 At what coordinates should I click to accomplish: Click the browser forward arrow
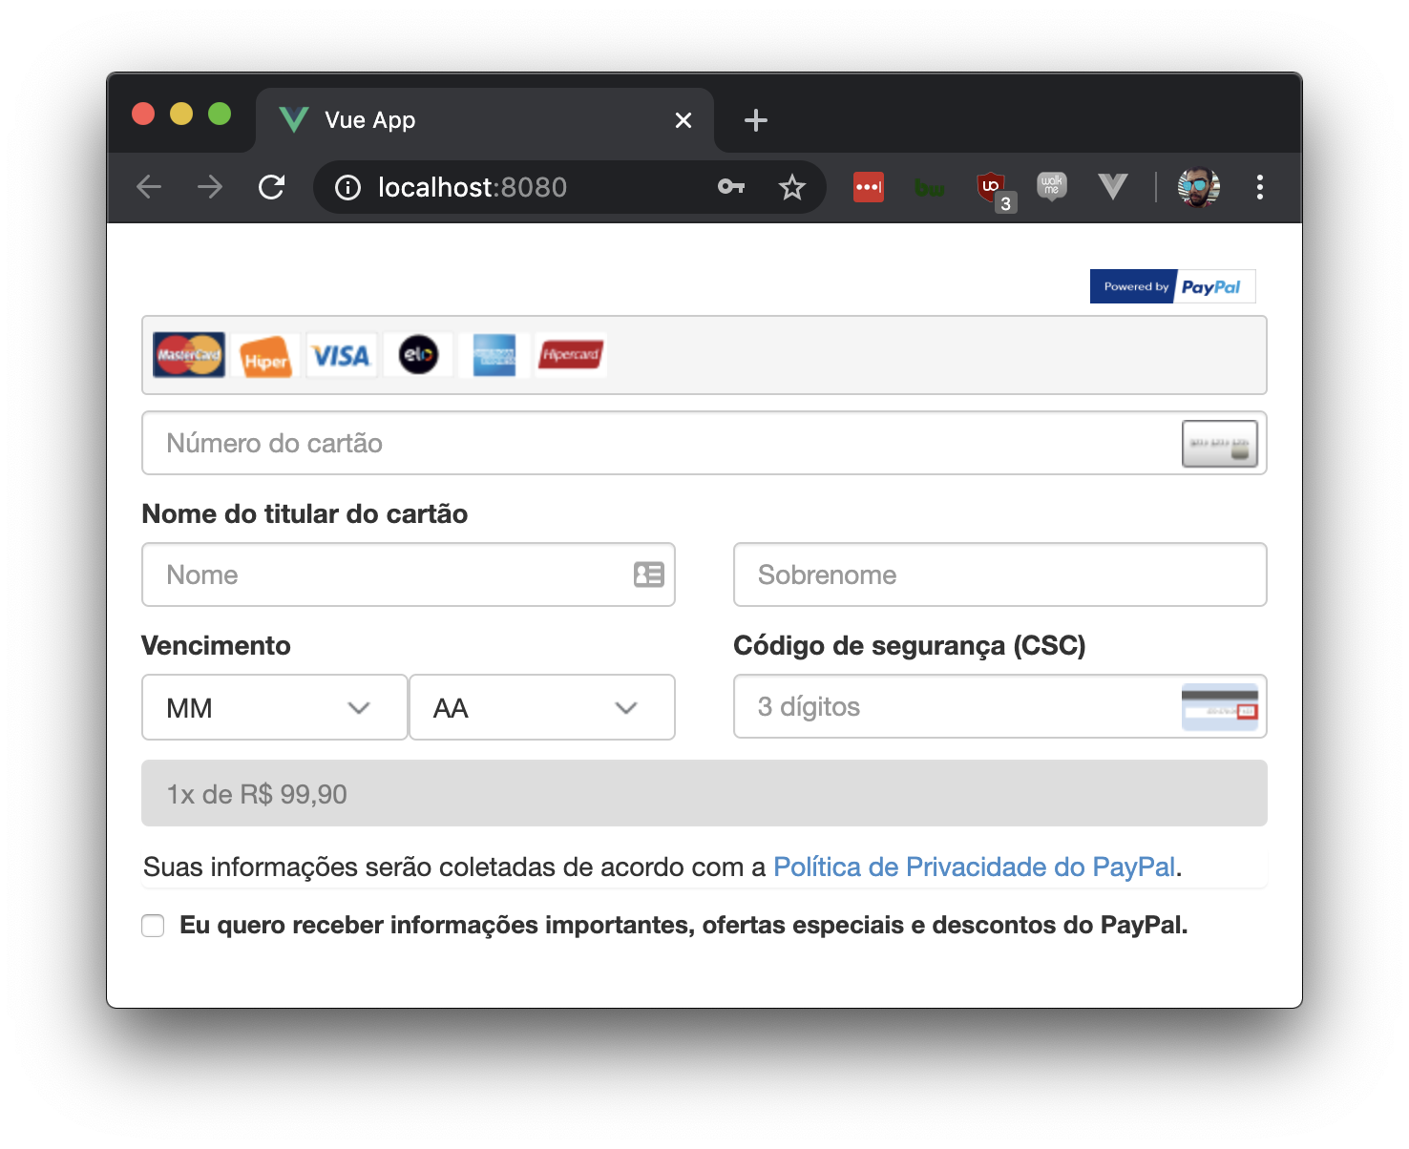(210, 187)
